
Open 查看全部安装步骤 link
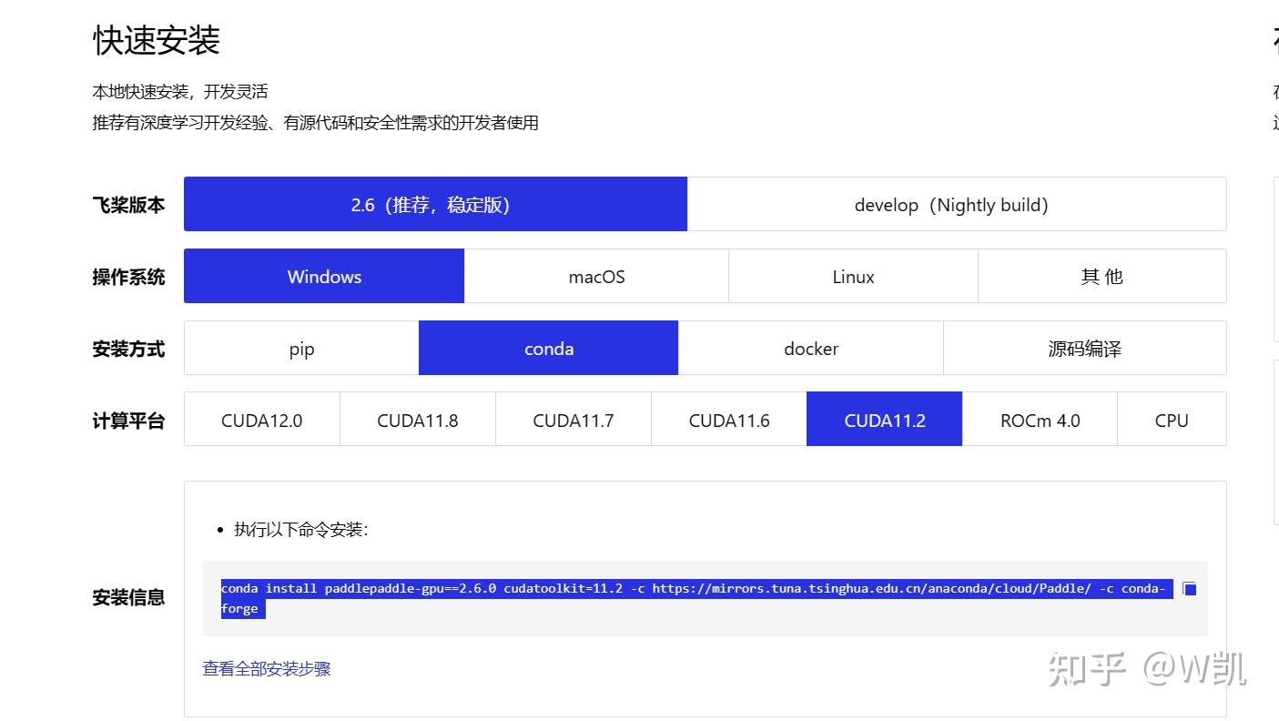pos(266,668)
